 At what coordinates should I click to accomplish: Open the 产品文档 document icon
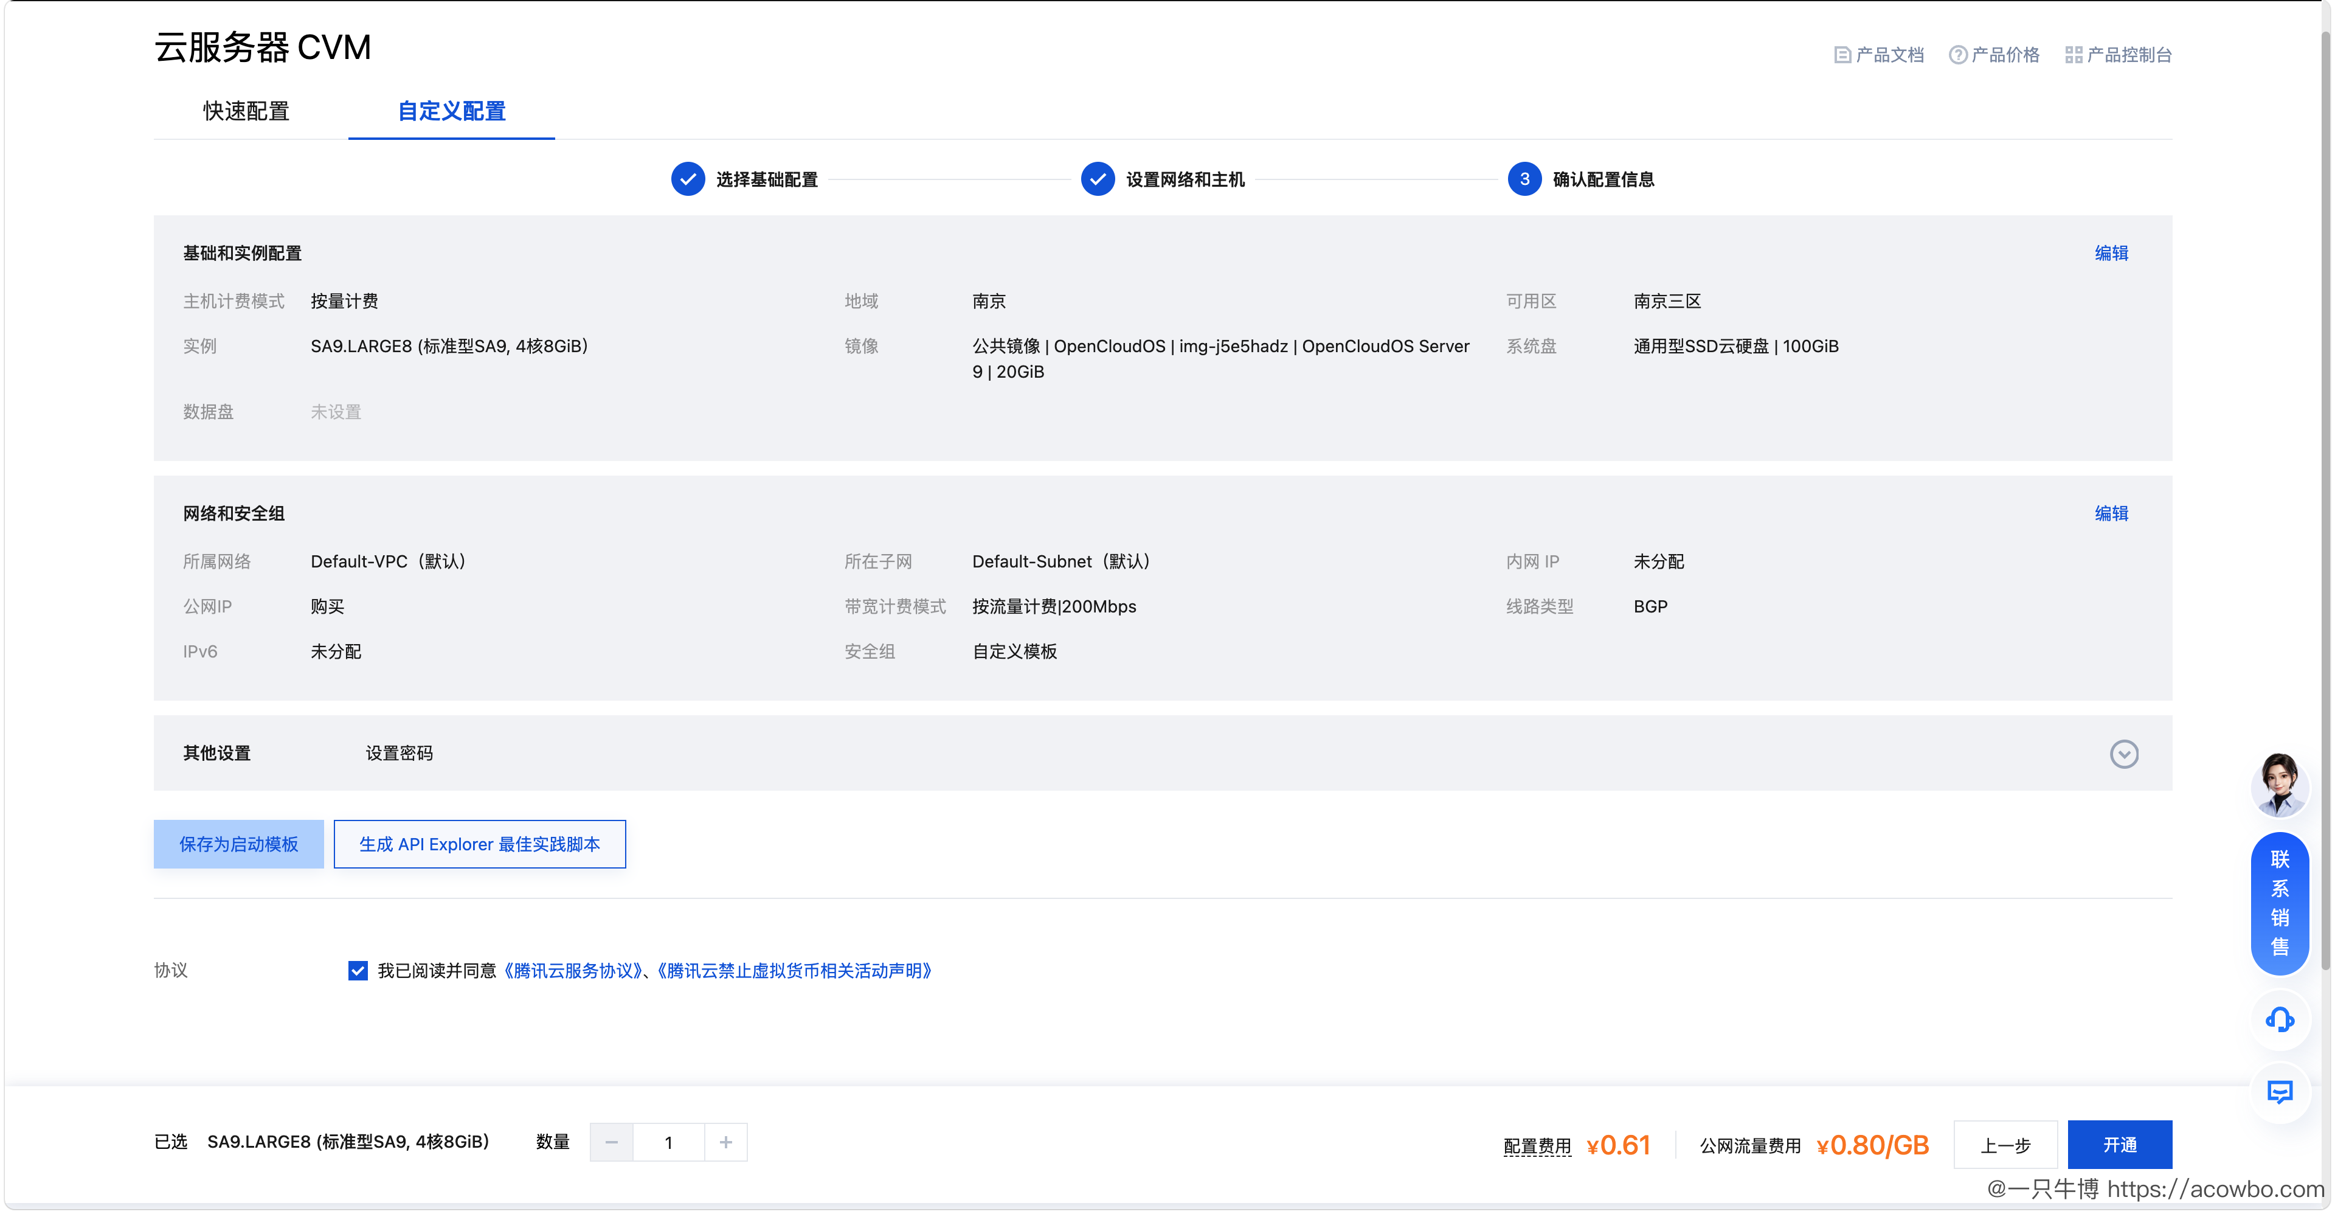pyautogui.click(x=1842, y=55)
